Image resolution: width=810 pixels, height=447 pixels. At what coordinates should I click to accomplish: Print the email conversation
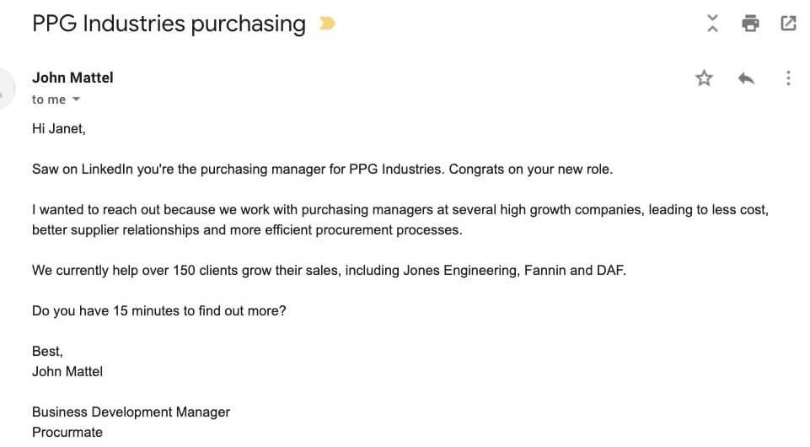click(750, 24)
